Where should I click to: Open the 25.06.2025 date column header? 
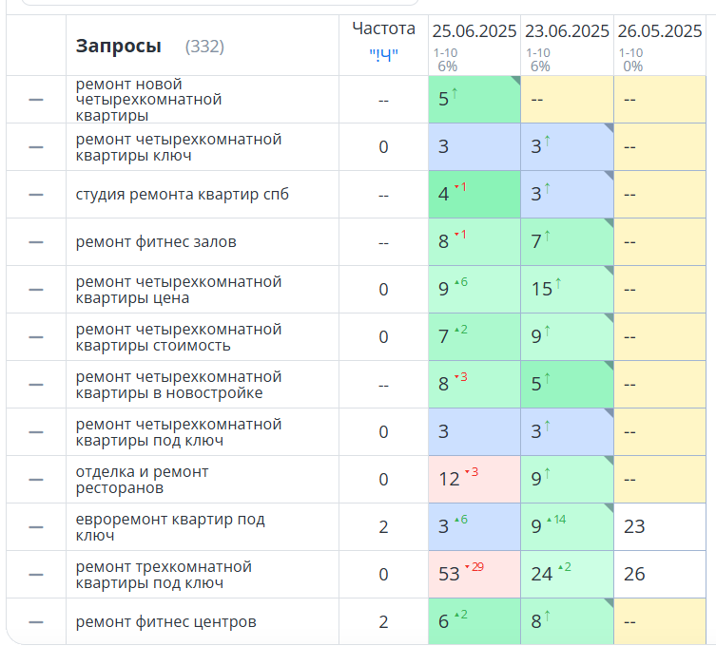pos(474,31)
